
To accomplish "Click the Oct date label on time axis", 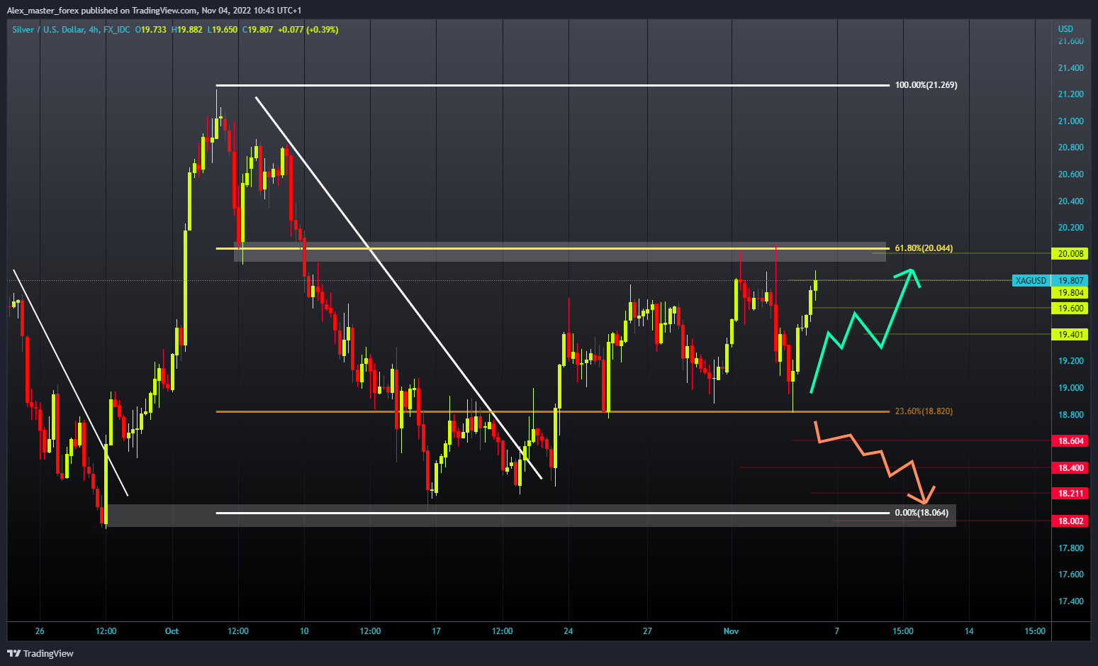I will (172, 631).
